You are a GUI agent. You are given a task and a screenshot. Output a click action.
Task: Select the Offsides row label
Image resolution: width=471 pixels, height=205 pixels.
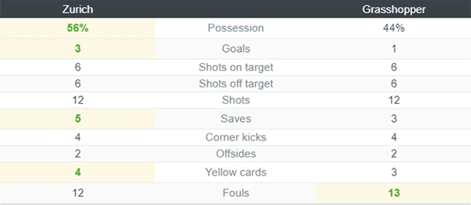pos(236,154)
